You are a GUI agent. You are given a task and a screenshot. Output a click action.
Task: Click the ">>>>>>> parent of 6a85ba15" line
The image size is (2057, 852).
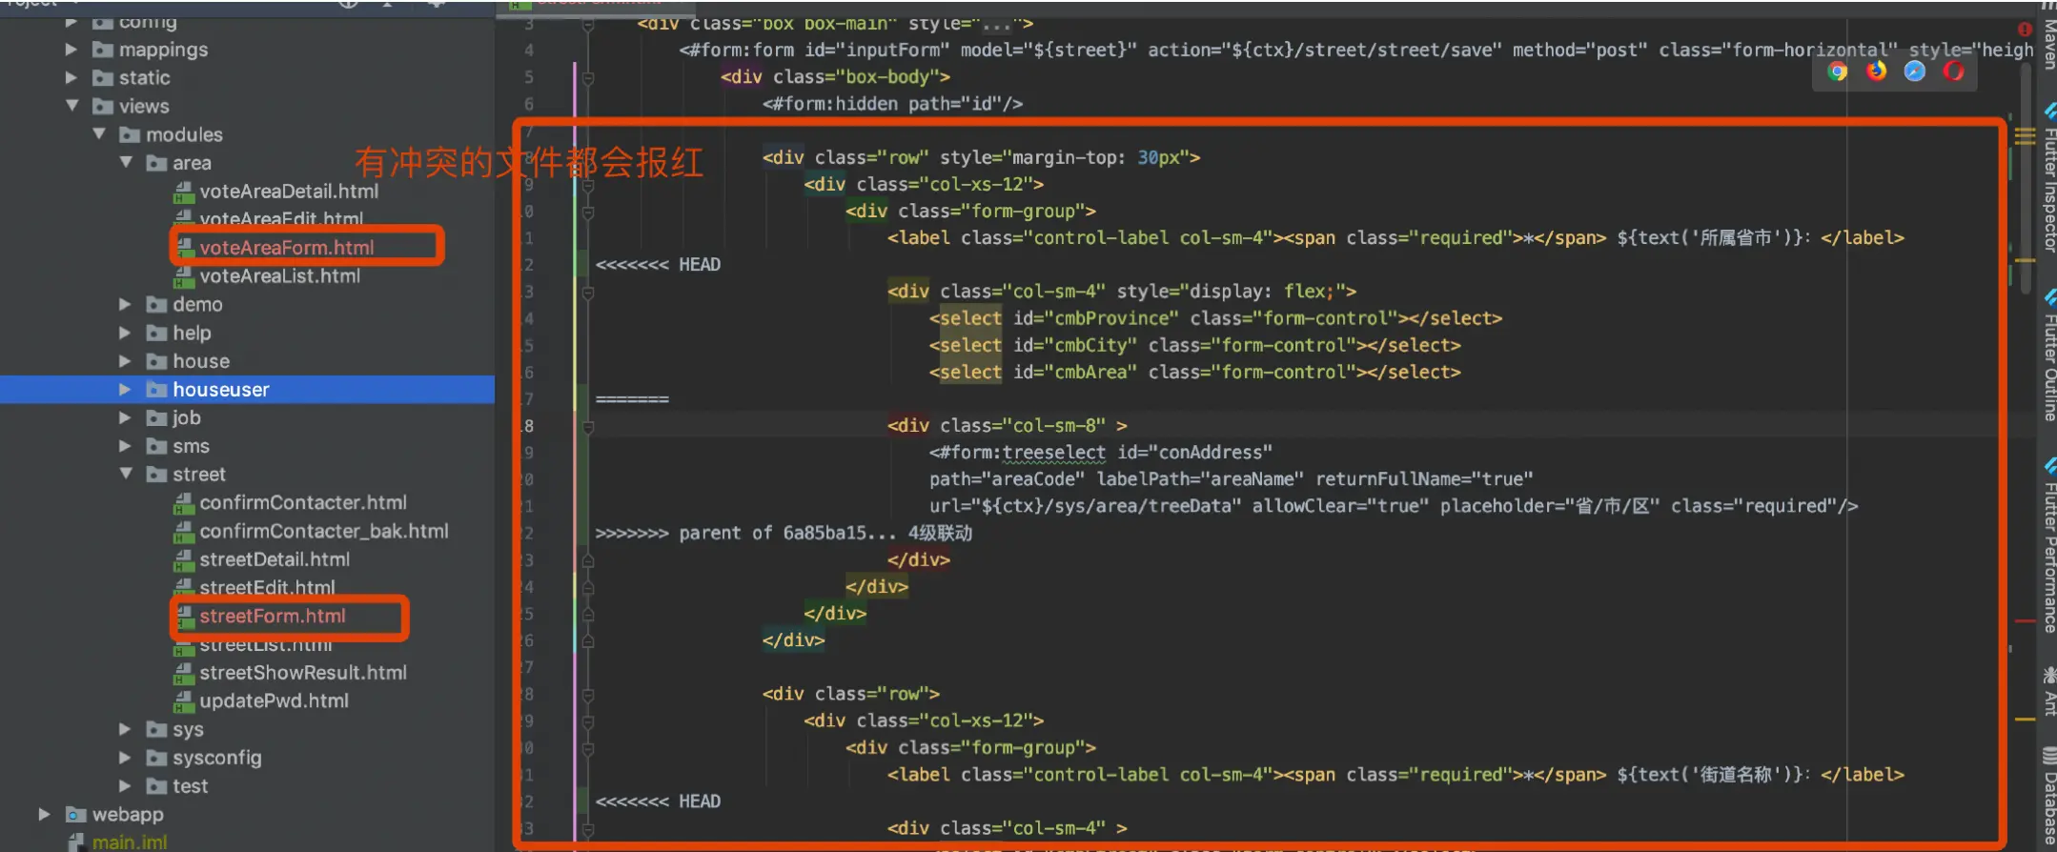(784, 534)
